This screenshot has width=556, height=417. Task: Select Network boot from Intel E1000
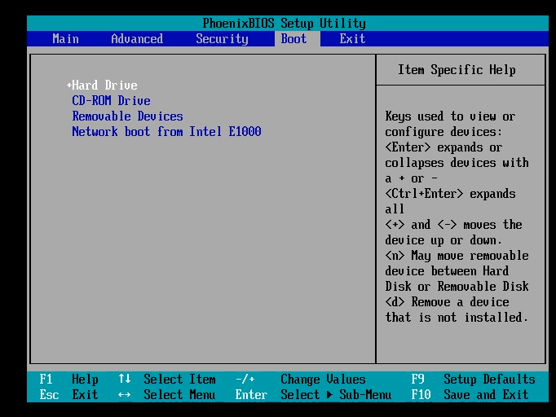click(166, 132)
